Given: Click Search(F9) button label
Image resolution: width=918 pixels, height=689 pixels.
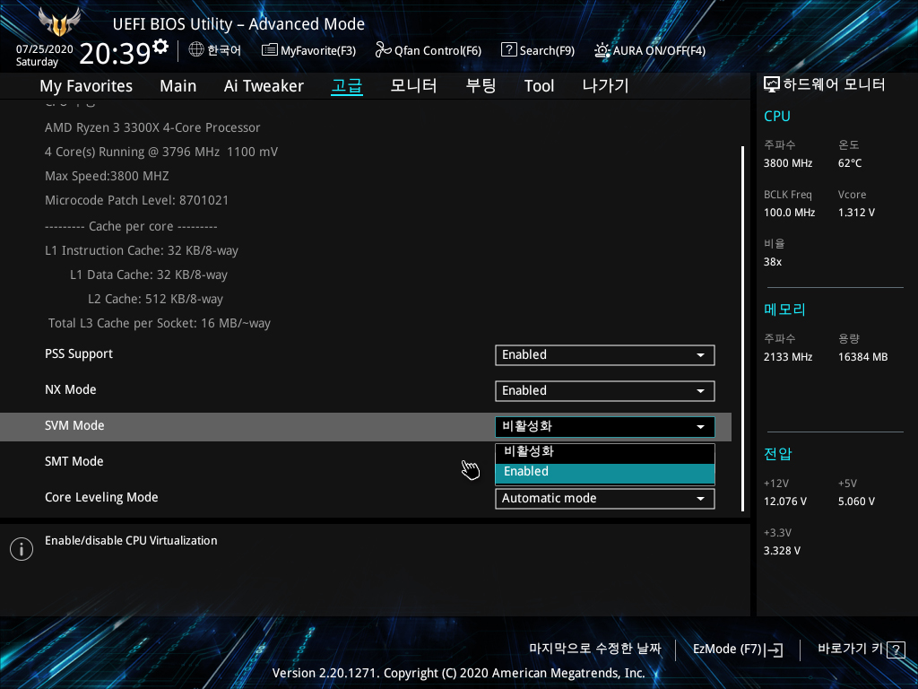Looking at the screenshot, I should click(x=547, y=51).
